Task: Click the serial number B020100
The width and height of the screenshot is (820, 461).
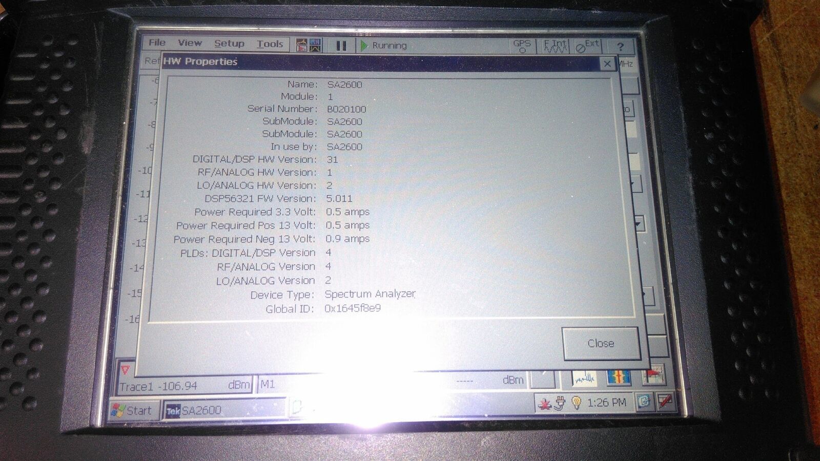Action: tap(346, 109)
